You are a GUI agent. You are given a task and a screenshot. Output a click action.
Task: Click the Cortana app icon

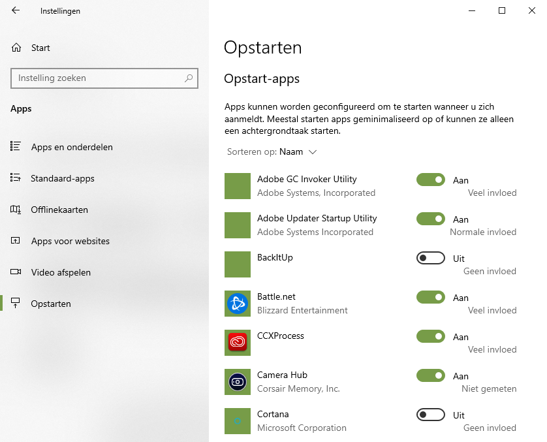point(238,421)
